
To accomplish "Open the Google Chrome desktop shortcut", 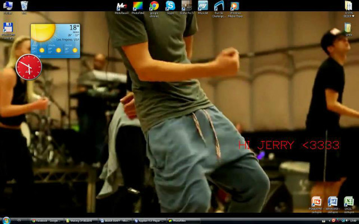I will 154,8.
